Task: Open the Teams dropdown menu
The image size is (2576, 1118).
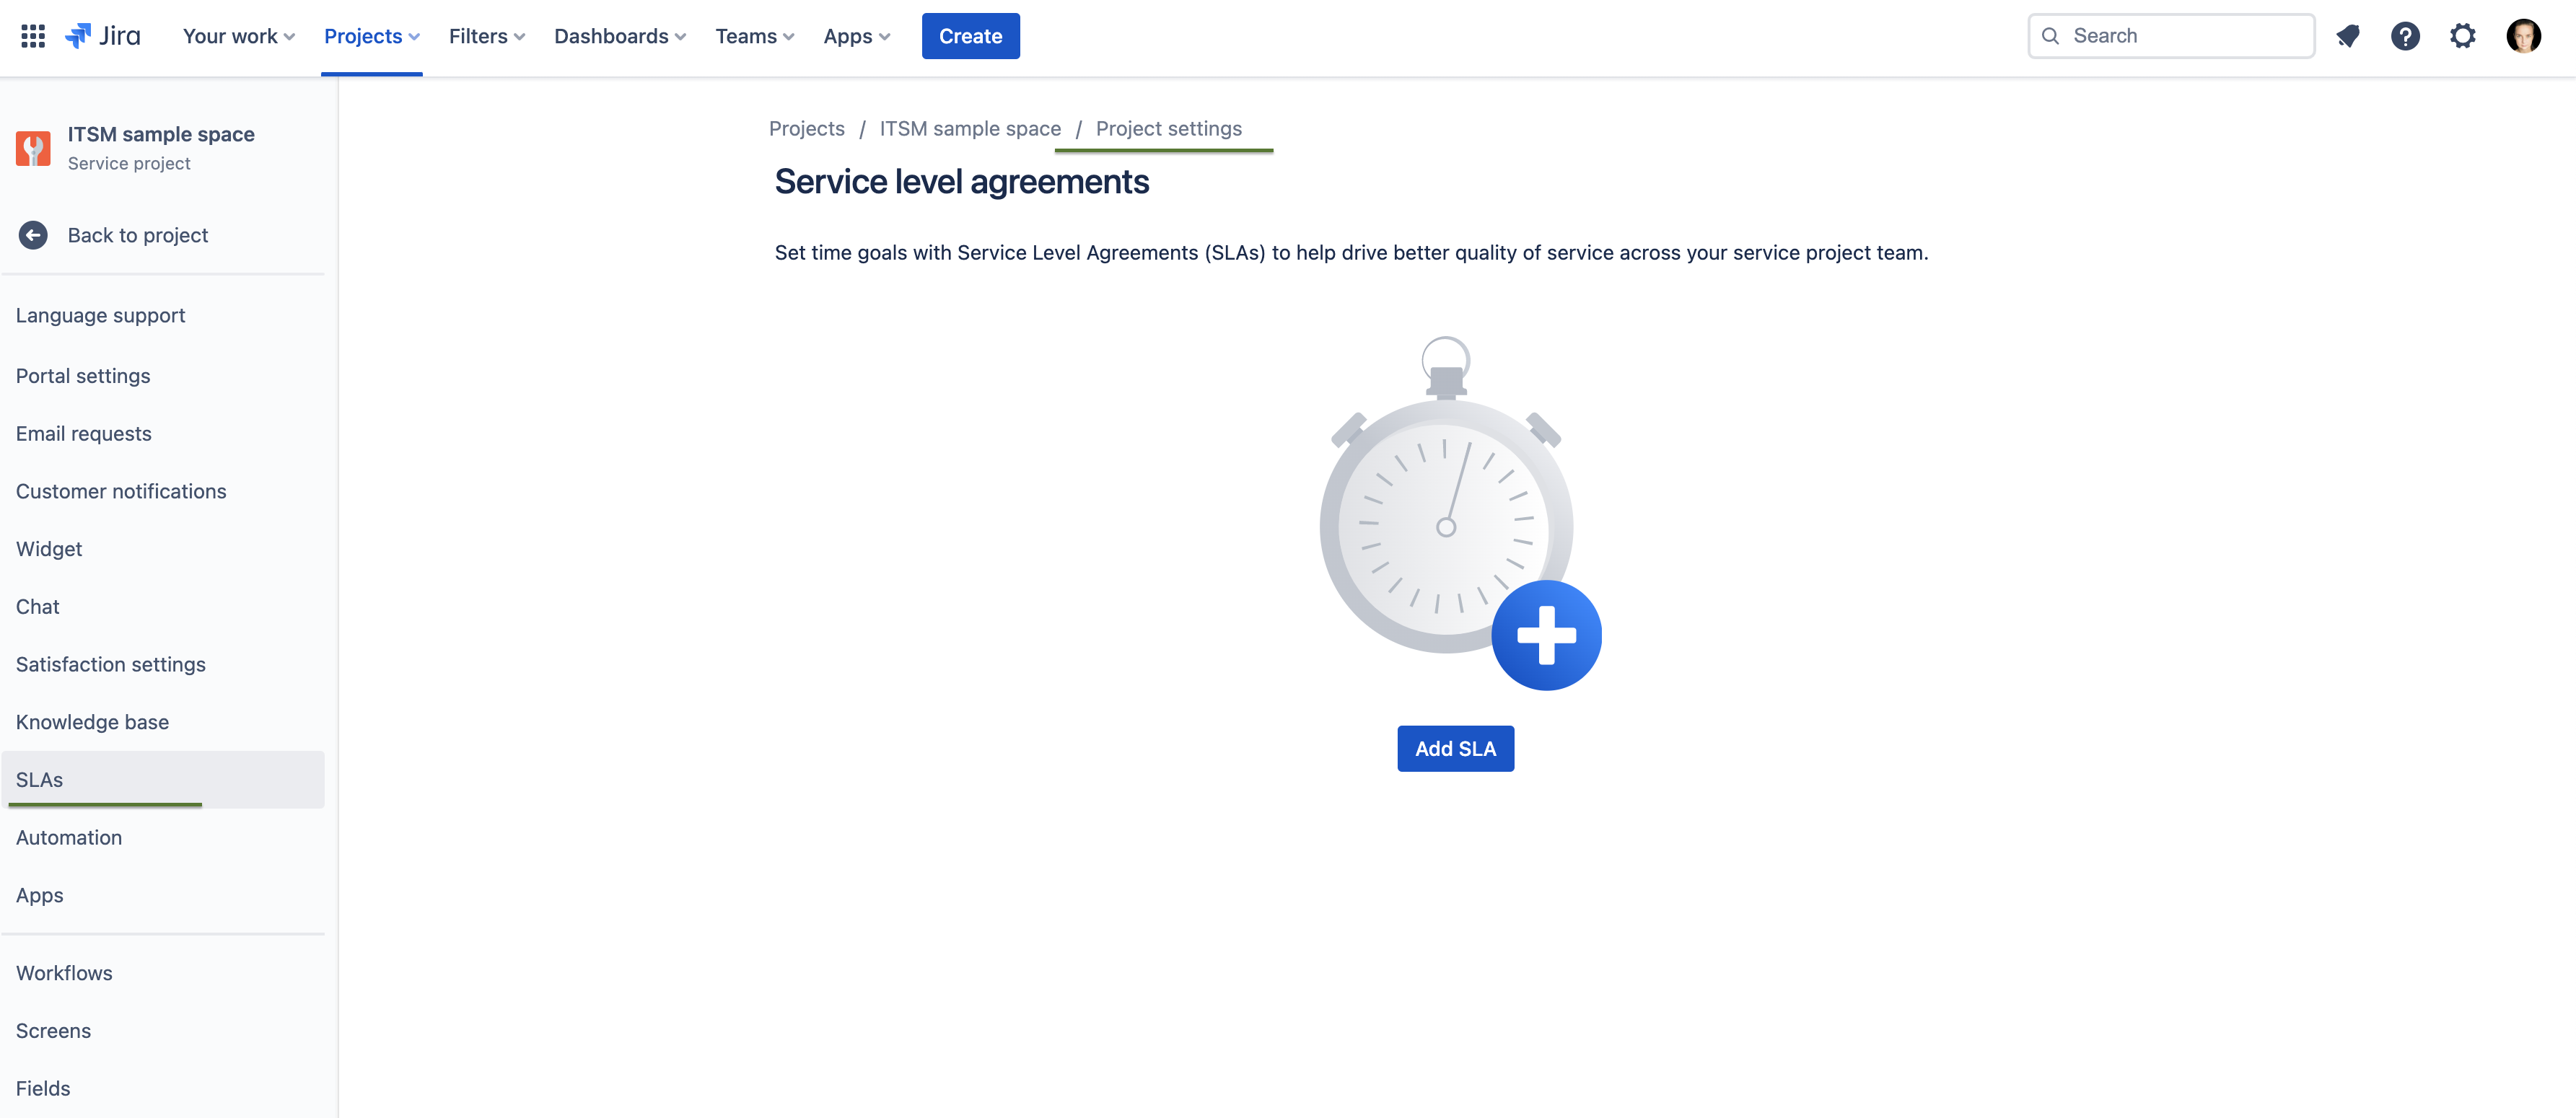Action: point(754,36)
